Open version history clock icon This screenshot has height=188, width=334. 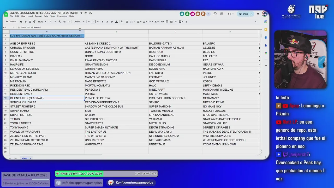[x=215, y=14]
